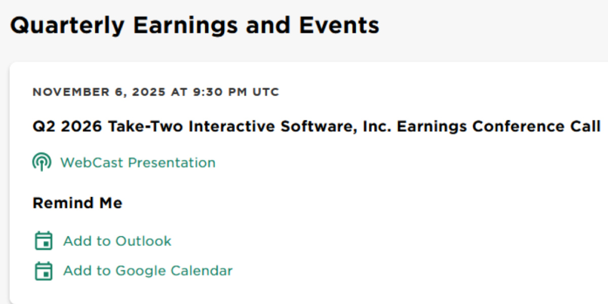
Task: Click the first green calendar icon under Remind Me
Action: coord(44,241)
